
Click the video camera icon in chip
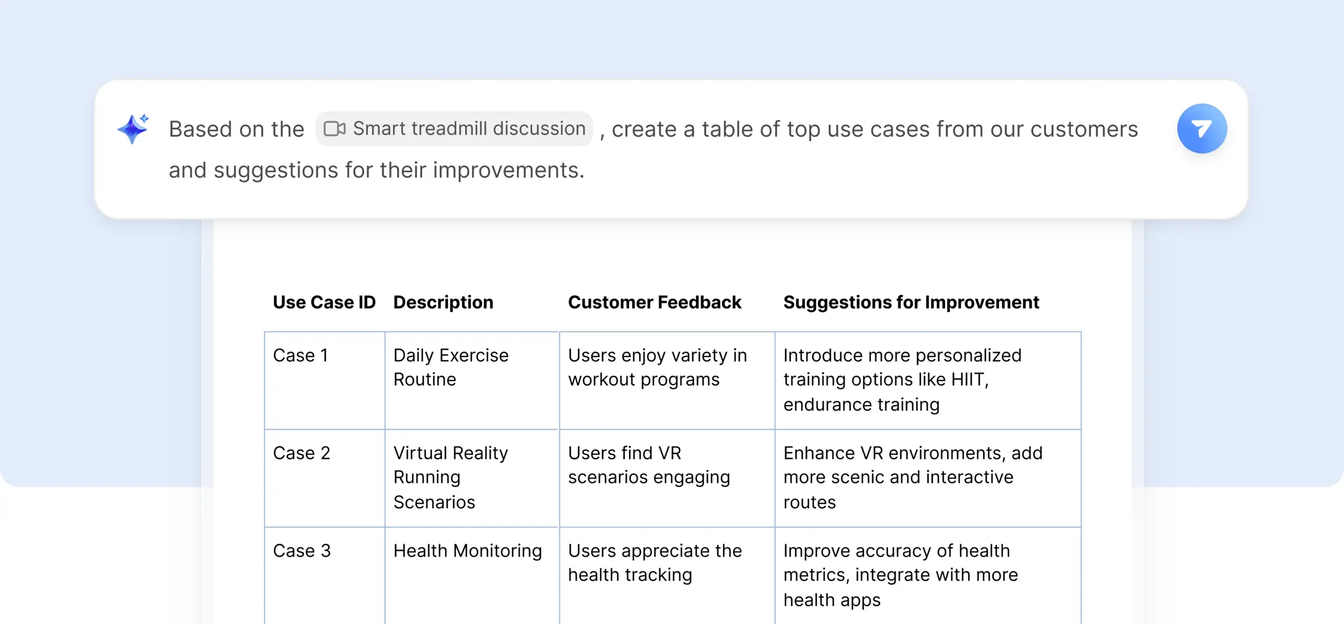[x=334, y=129]
